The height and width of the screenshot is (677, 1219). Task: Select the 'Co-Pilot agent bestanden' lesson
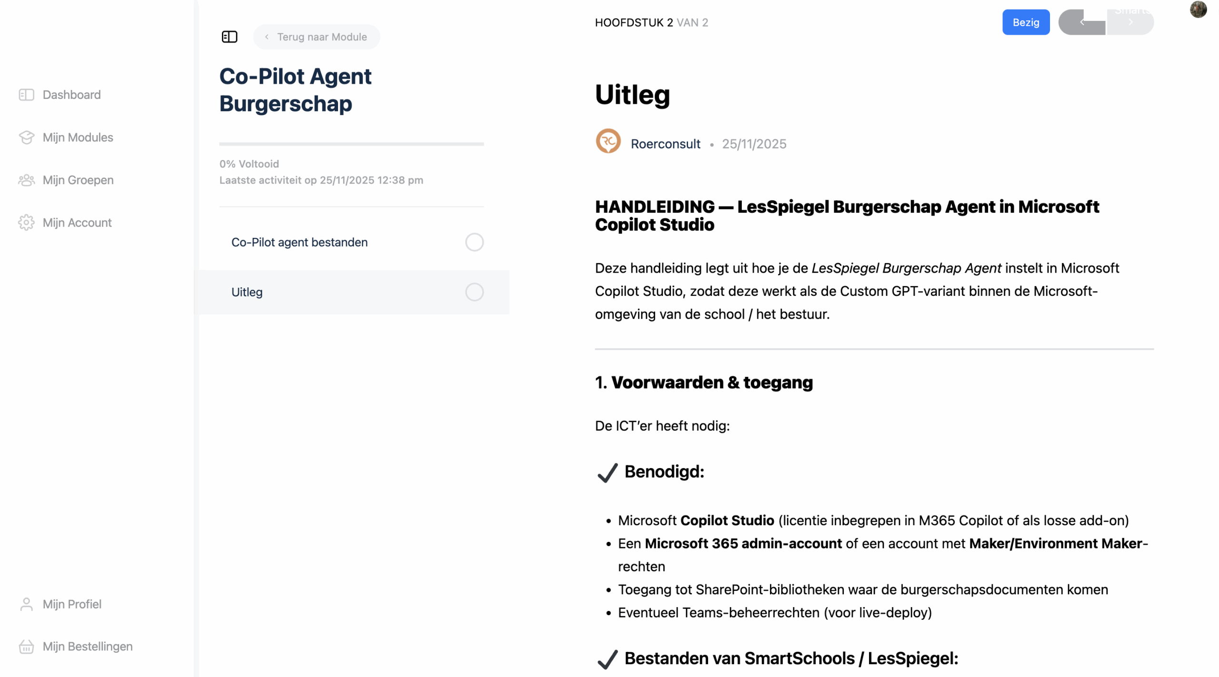(300, 242)
